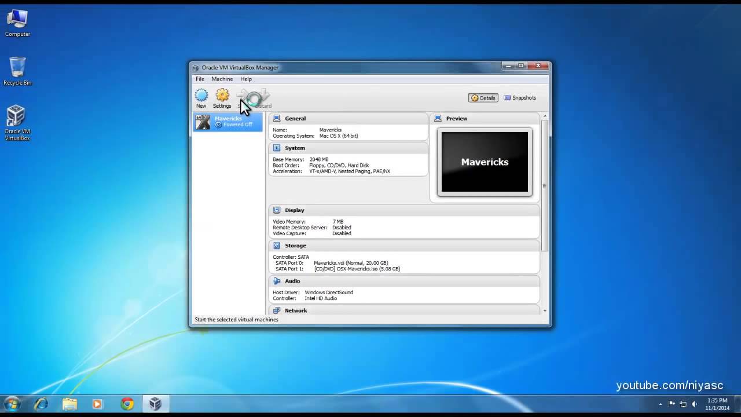Click the Mavericks.vdi storage entry text

click(x=351, y=263)
